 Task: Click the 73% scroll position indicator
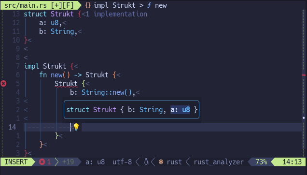pos(261,162)
